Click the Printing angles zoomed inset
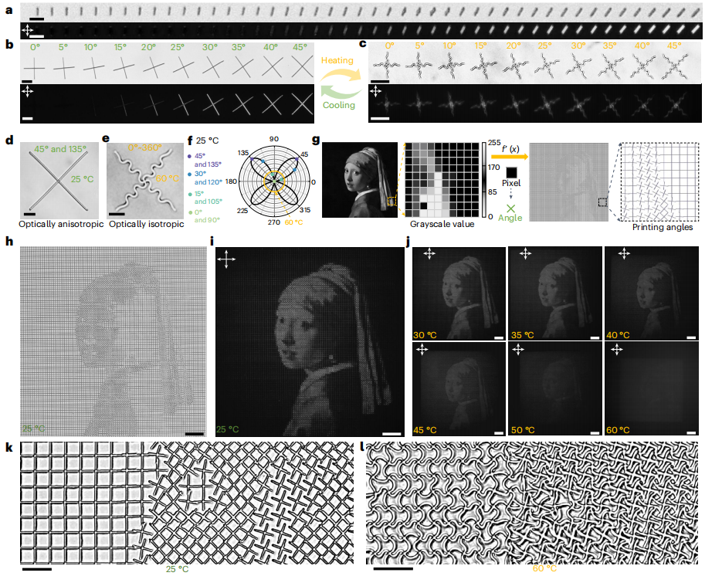 [659, 181]
